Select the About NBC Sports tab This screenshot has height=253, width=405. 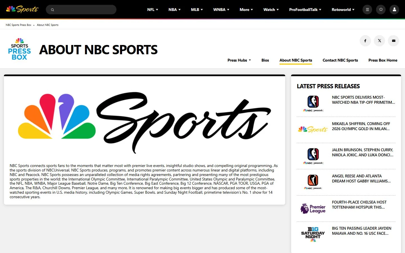coord(296,60)
